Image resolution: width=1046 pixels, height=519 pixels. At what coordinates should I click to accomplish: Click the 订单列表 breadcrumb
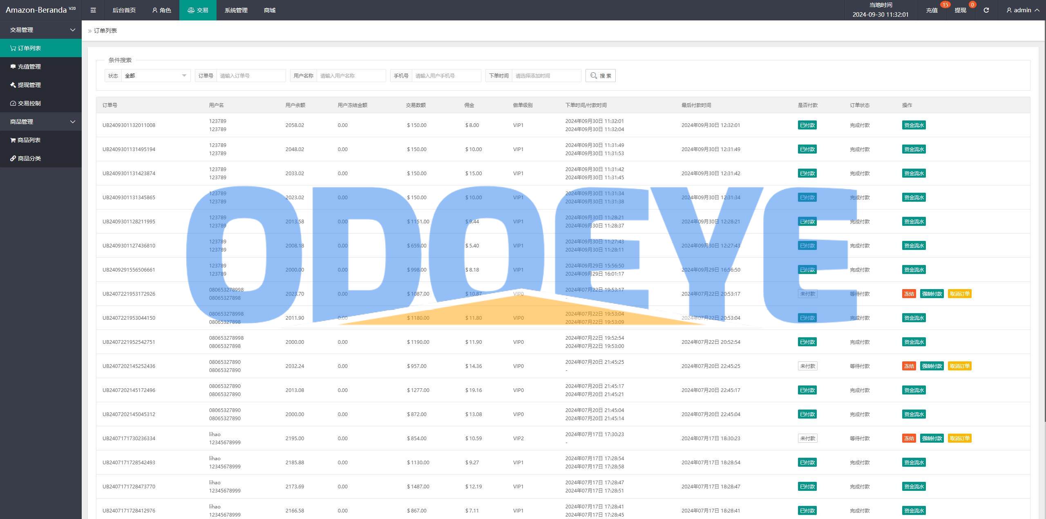(x=105, y=31)
